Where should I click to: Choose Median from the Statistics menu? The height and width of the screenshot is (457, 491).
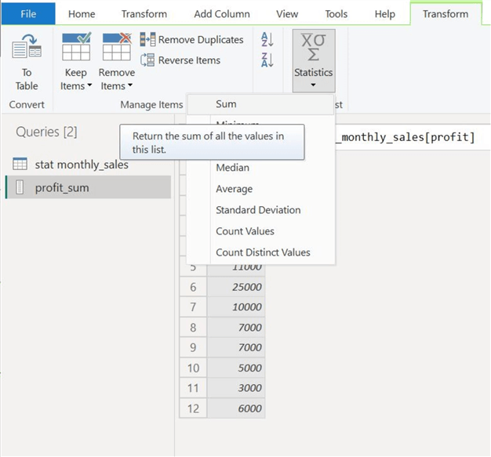pyautogui.click(x=232, y=168)
